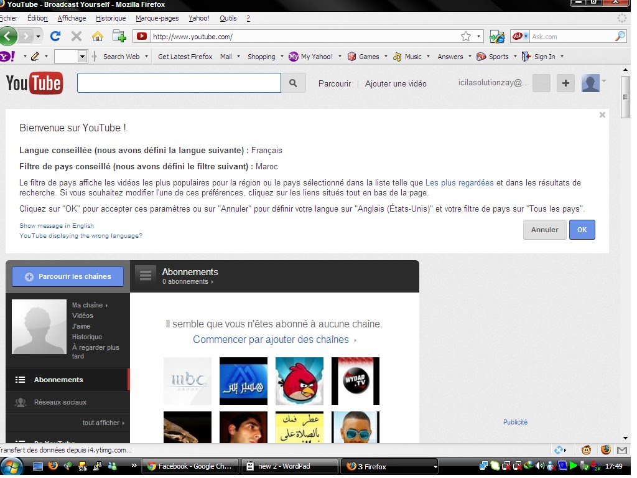Click inside the YouTube search field
Viewport: 637px width, 478px height.
pyautogui.click(x=179, y=83)
